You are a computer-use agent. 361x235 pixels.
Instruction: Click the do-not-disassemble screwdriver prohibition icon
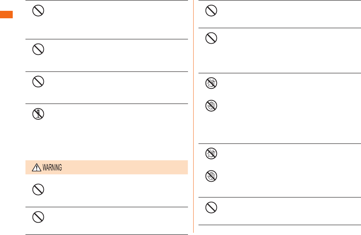[x=38, y=114]
